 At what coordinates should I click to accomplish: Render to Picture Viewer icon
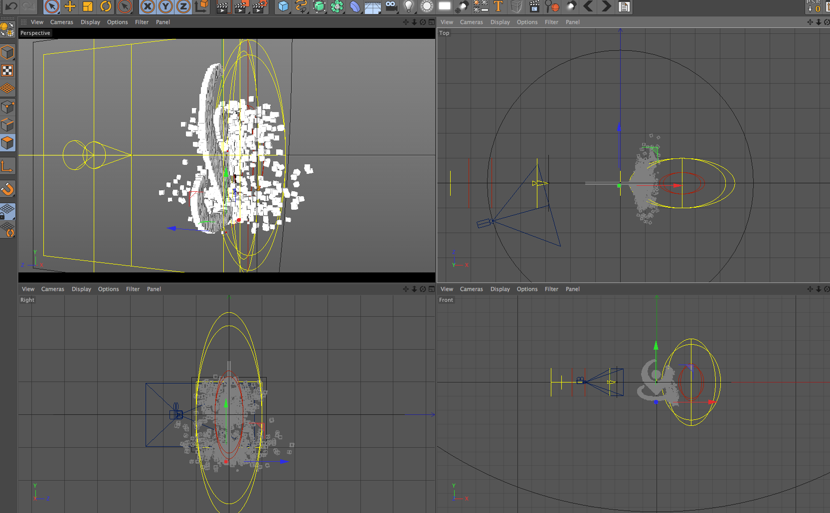(241, 6)
